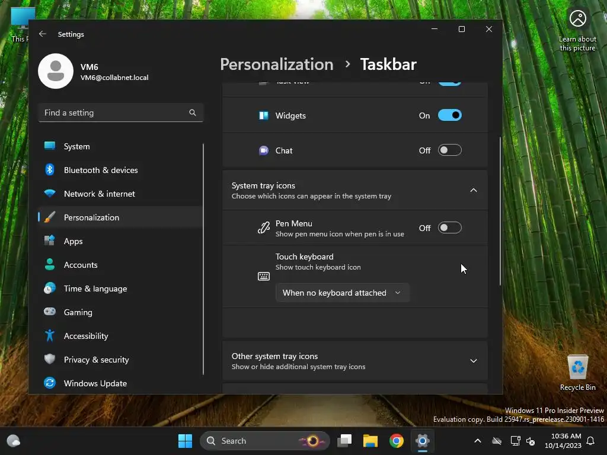The width and height of the screenshot is (607, 455).
Task: Click the settings page vertical scrollbar
Action: [x=500, y=211]
